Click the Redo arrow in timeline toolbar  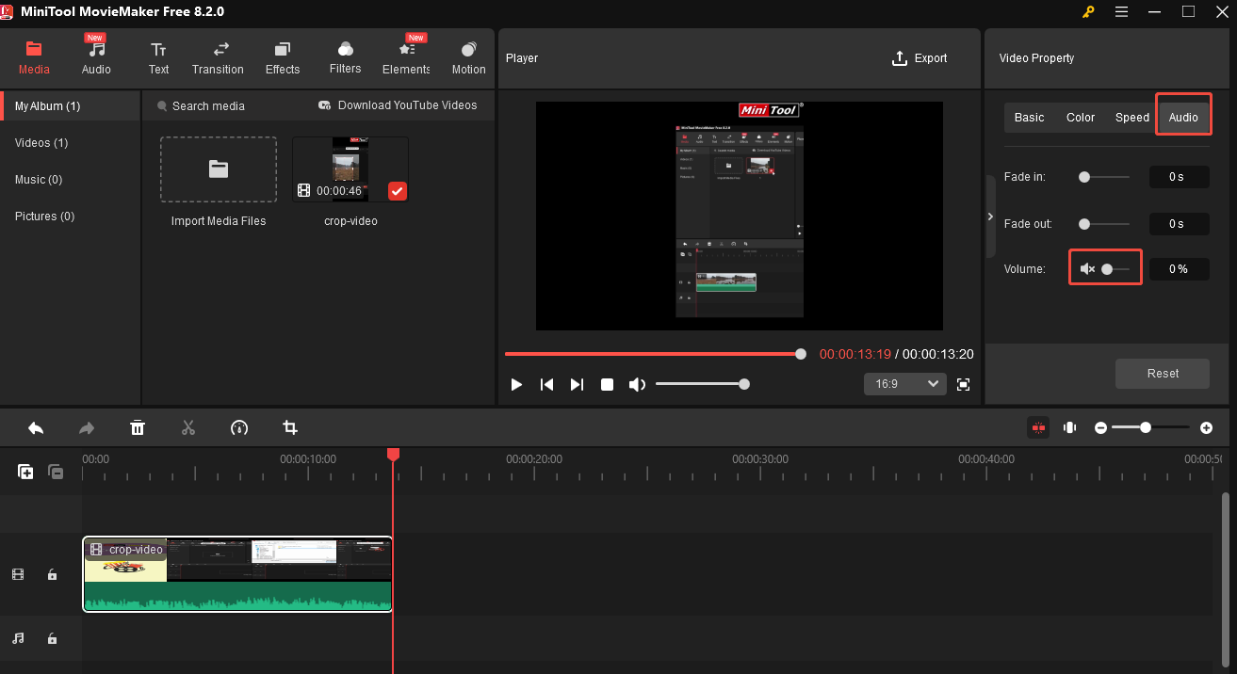click(87, 427)
